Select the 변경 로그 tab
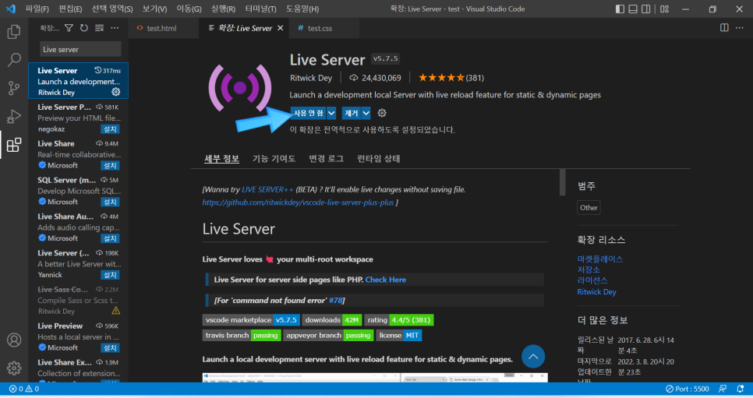Viewport: 753px width, 398px height. click(x=326, y=158)
